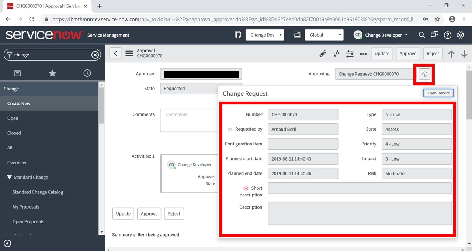Open the activity stream icon
The height and width of the screenshot is (251, 472).
tap(336, 54)
